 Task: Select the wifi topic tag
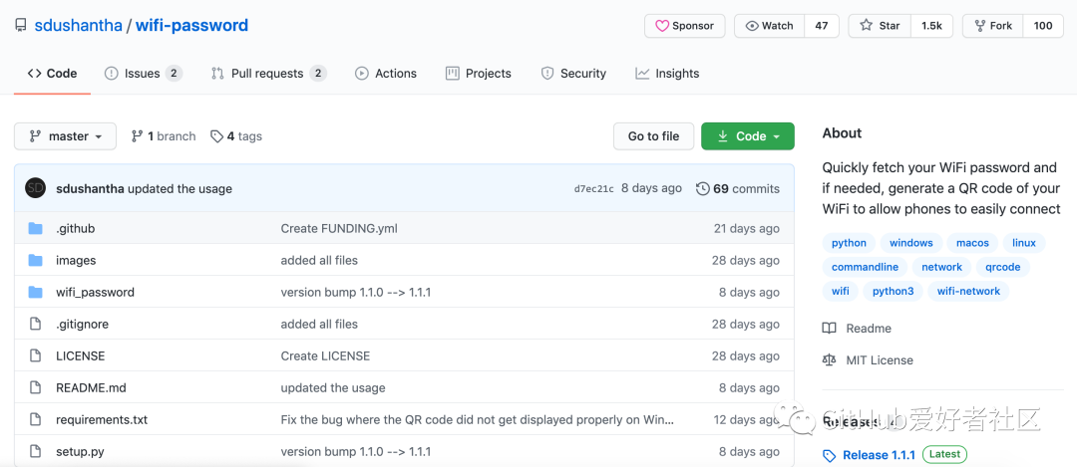(840, 291)
